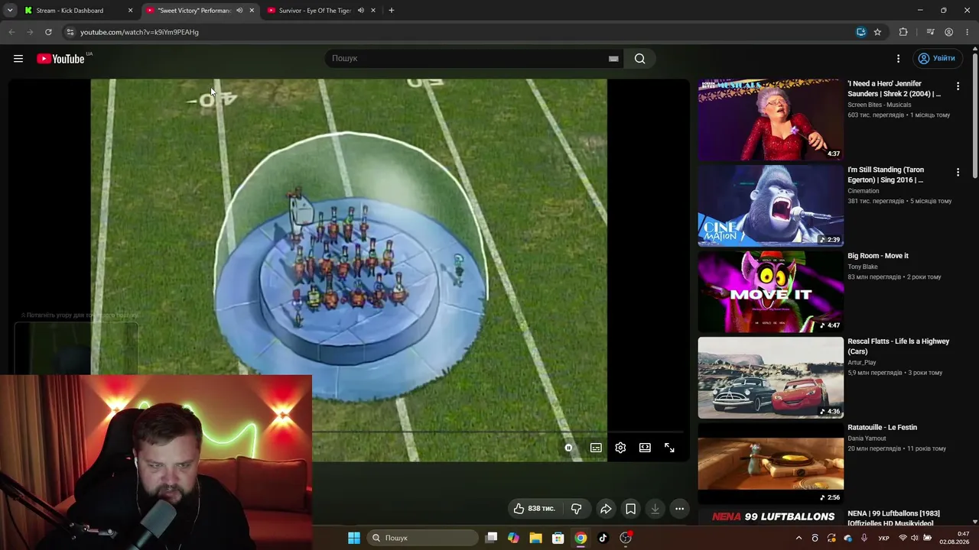
Task: Enter fullscreen in the video player
Action: (669, 448)
